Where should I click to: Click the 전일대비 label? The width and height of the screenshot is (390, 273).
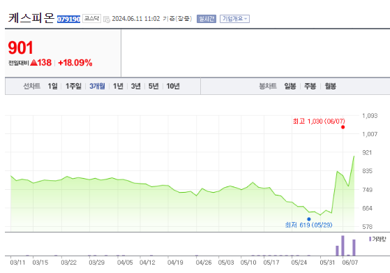point(19,63)
